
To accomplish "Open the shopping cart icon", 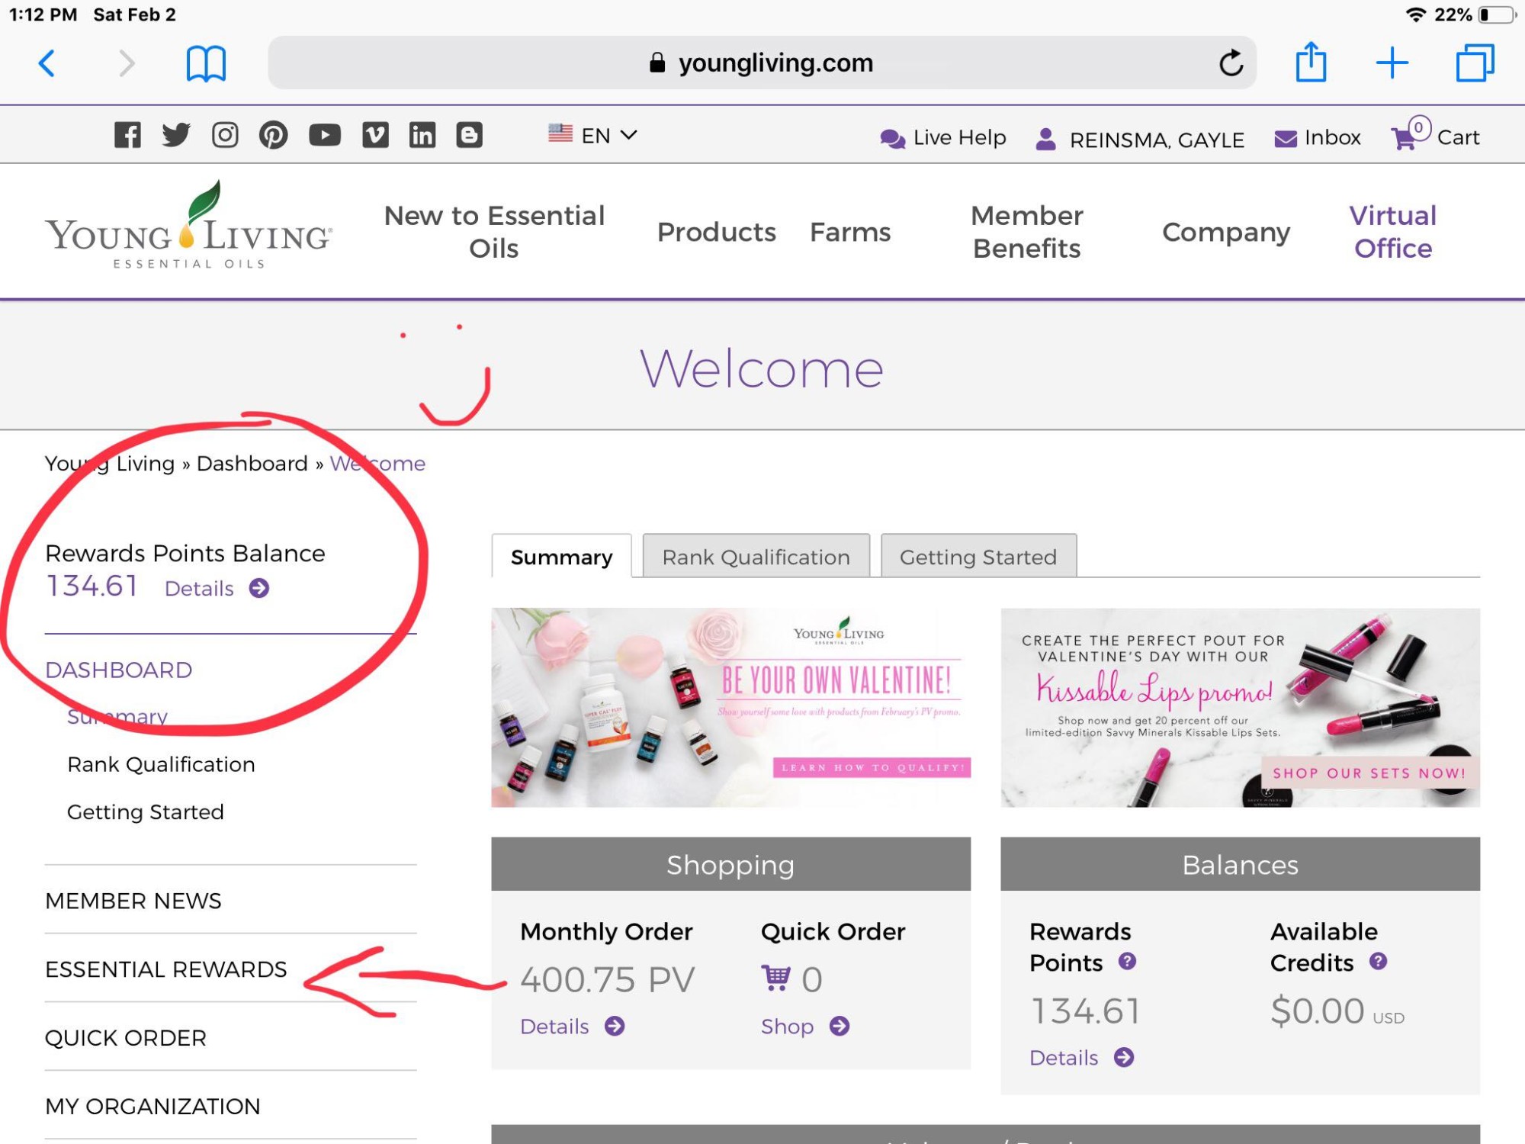I will pos(1409,134).
